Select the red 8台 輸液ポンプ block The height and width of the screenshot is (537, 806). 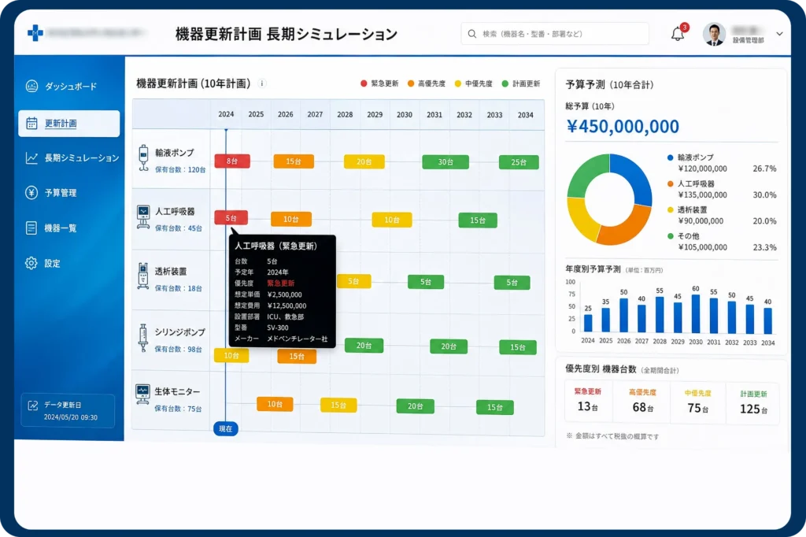tap(232, 161)
